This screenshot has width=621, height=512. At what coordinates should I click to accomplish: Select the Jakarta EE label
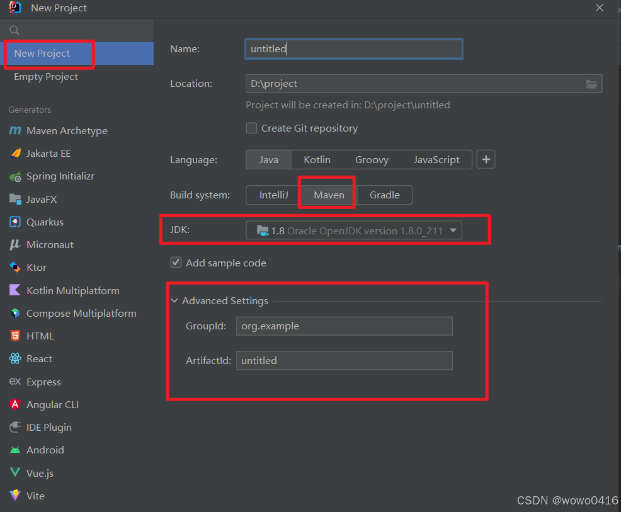coord(48,153)
